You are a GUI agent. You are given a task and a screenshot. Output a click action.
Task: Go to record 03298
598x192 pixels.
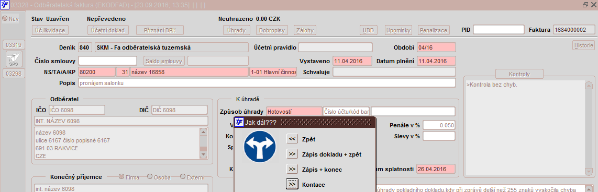tap(13, 74)
